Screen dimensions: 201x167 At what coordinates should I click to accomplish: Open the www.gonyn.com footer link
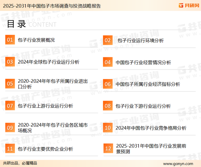pyautogui.click(x=178, y=164)
